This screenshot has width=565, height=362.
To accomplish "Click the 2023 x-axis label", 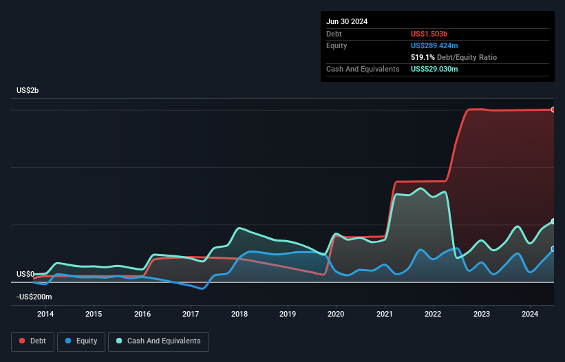I will pyautogui.click(x=482, y=314).
